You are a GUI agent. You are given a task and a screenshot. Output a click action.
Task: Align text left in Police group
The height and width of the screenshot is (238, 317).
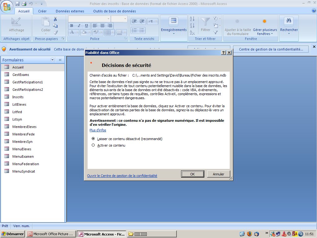coord(95,25)
